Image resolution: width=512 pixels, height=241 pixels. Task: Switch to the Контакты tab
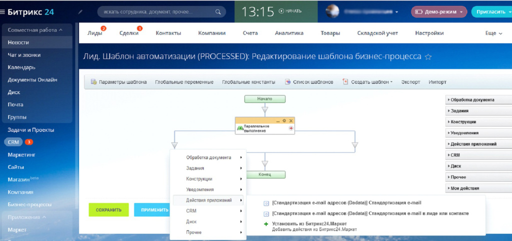168,33
